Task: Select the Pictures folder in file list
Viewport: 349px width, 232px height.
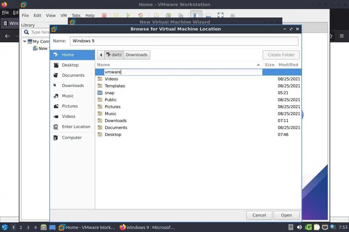Action: 198,107
